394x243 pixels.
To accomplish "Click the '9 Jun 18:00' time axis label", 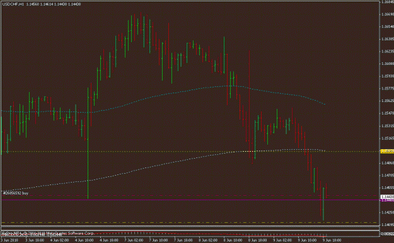I will 332,240.
